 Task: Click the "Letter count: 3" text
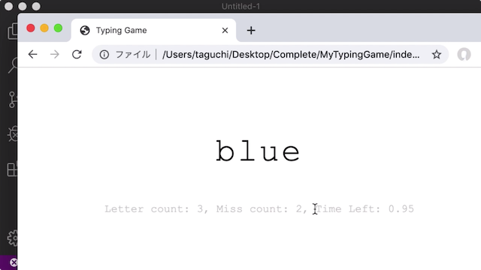coord(153,209)
